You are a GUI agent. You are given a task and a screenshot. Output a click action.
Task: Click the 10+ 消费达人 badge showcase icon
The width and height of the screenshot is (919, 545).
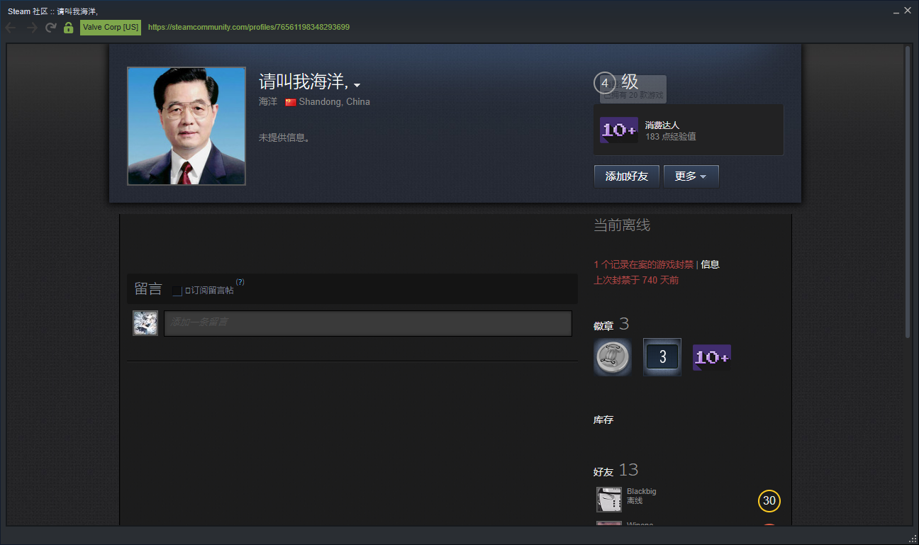(x=618, y=130)
